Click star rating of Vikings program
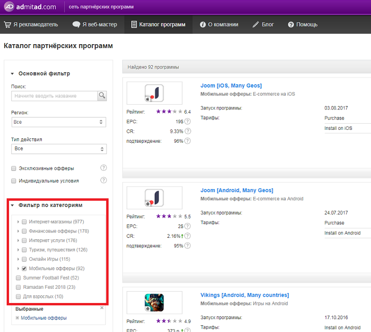Screen dimensions: 371x332 point(169,321)
